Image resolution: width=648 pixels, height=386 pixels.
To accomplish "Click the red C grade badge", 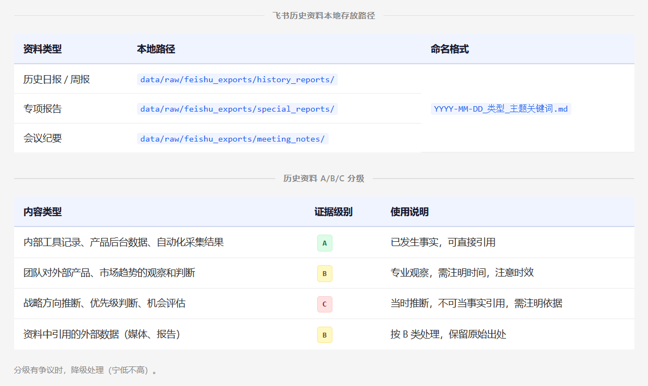I will pyautogui.click(x=325, y=304).
